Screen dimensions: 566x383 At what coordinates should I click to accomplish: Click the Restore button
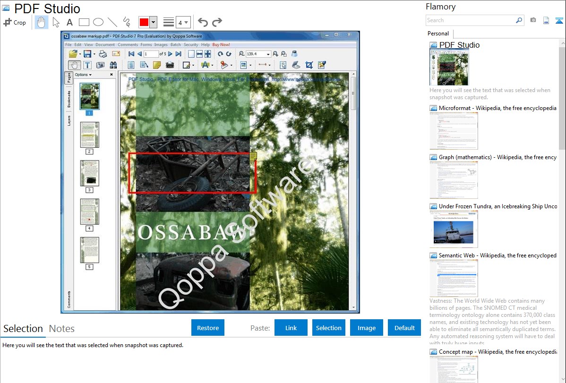pyautogui.click(x=208, y=328)
